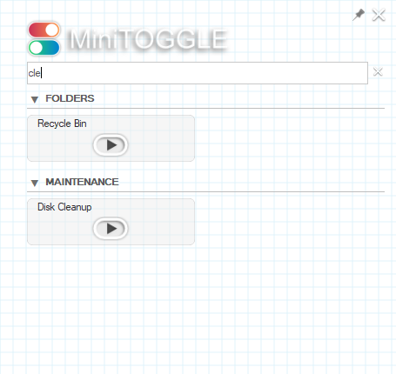Pin the MiniTOGGLE window with pushpin icon
The width and height of the screenshot is (396, 374).
coord(359,15)
